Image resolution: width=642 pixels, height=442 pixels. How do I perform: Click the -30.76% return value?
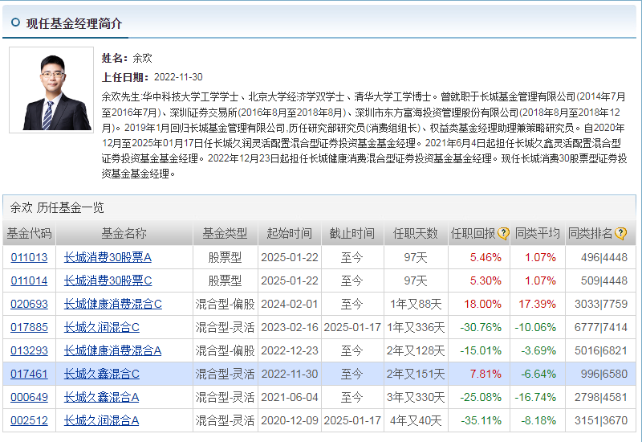[x=481, y=328]
